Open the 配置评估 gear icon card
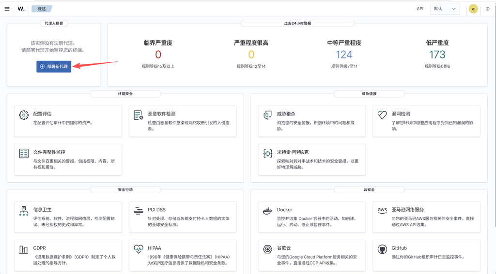 tap(68, 121)
